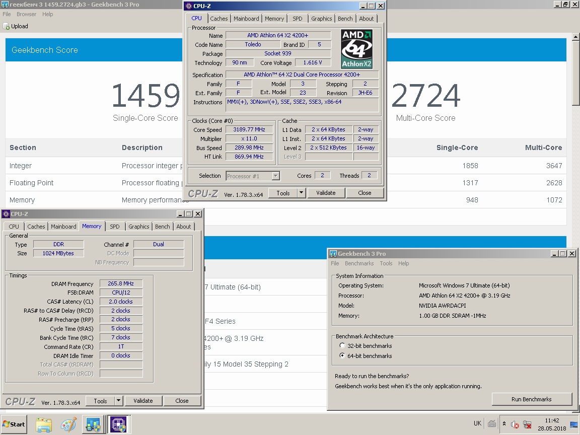580x435 pixels.
Task: Switch to CPU tab in lower CPU-Z window
Action: click(x=14, y=227)
